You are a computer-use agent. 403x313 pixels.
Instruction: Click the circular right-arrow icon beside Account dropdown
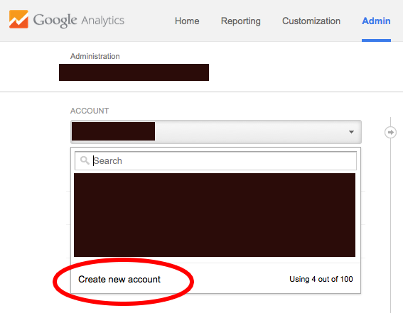pyautogui.click(x=390, y=133)
